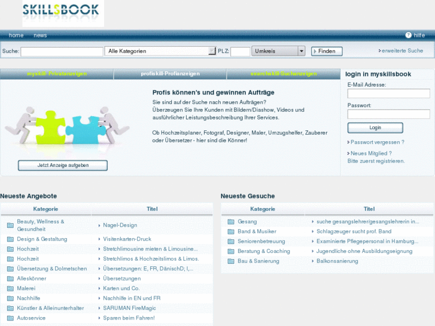
Task: Open Übersetzungen: E, FR, DänischD listing
Action: click(148, 269)
